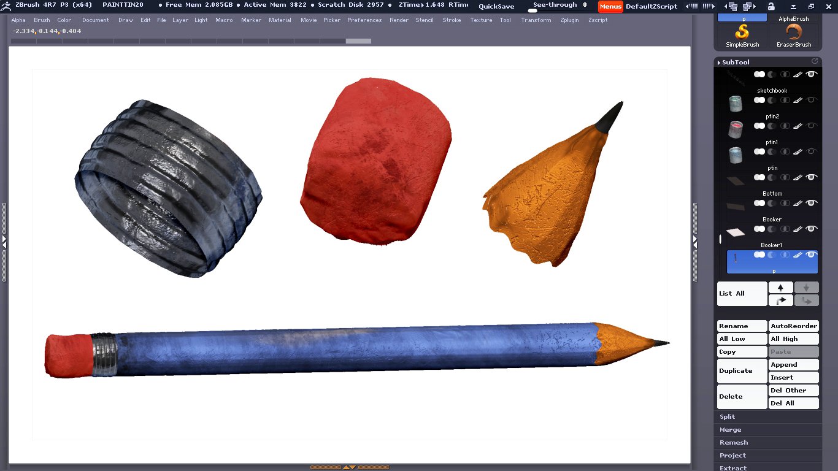Select the EraserBrush tool icon
Image resolution: width=838 pixels, height=471 pixels.
coord(794,34)
